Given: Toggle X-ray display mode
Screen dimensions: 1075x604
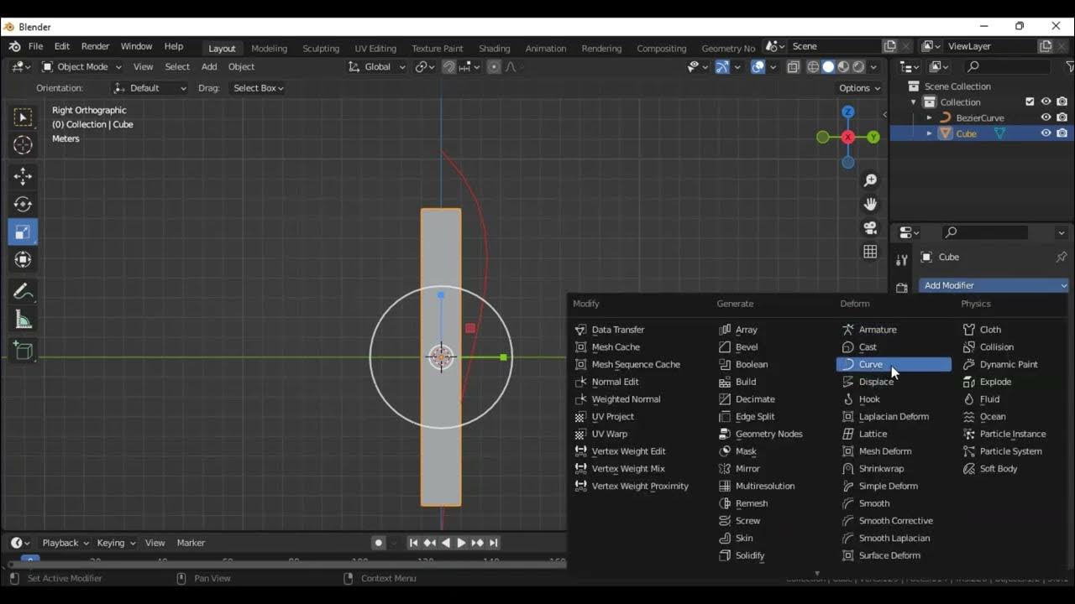Looking at the screenshot, I should pos(793,67).
